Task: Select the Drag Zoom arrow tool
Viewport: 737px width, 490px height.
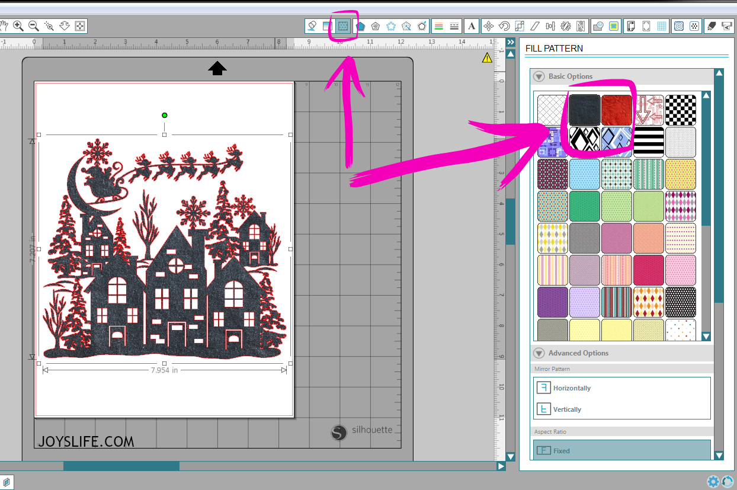Action: (x=65, y=26)
